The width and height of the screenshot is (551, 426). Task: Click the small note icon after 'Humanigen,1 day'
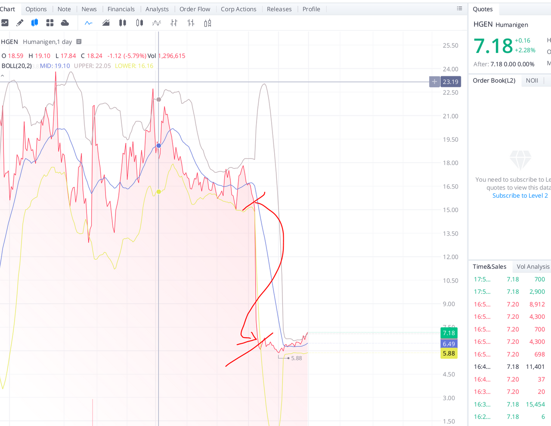[x=79, y=42]
